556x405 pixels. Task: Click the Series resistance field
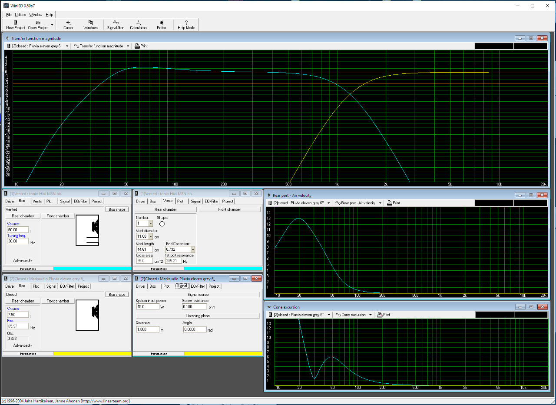[194, 306]
